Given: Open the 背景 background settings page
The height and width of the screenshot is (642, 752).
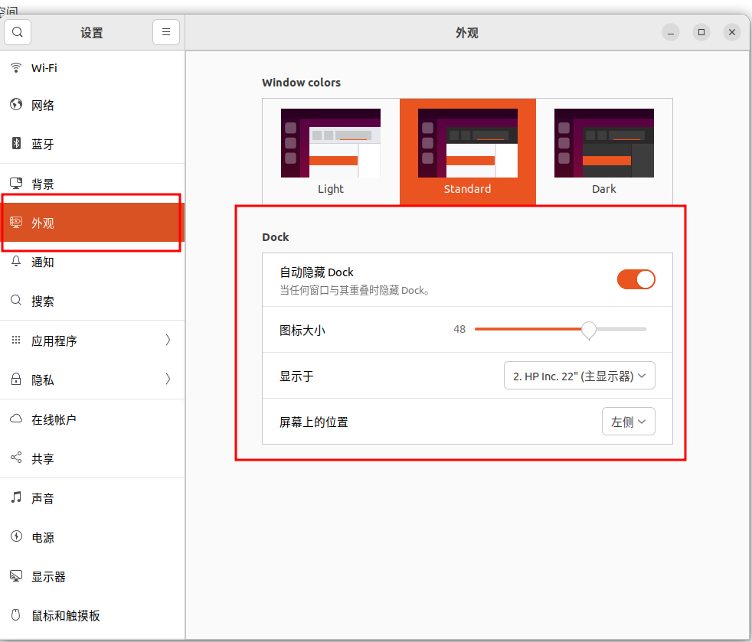Looking at the screenshot, I should tap(43, 184).
